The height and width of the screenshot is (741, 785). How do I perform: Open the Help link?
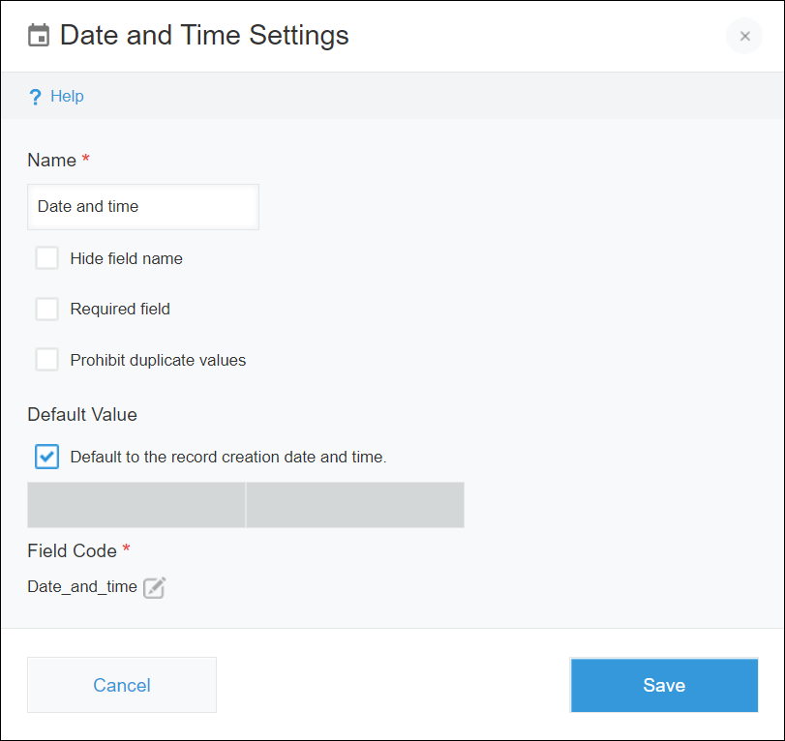pyautogui.click(x=66, y=96)
